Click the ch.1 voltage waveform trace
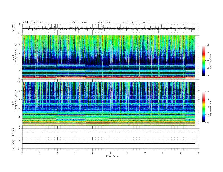 point(108,28)
